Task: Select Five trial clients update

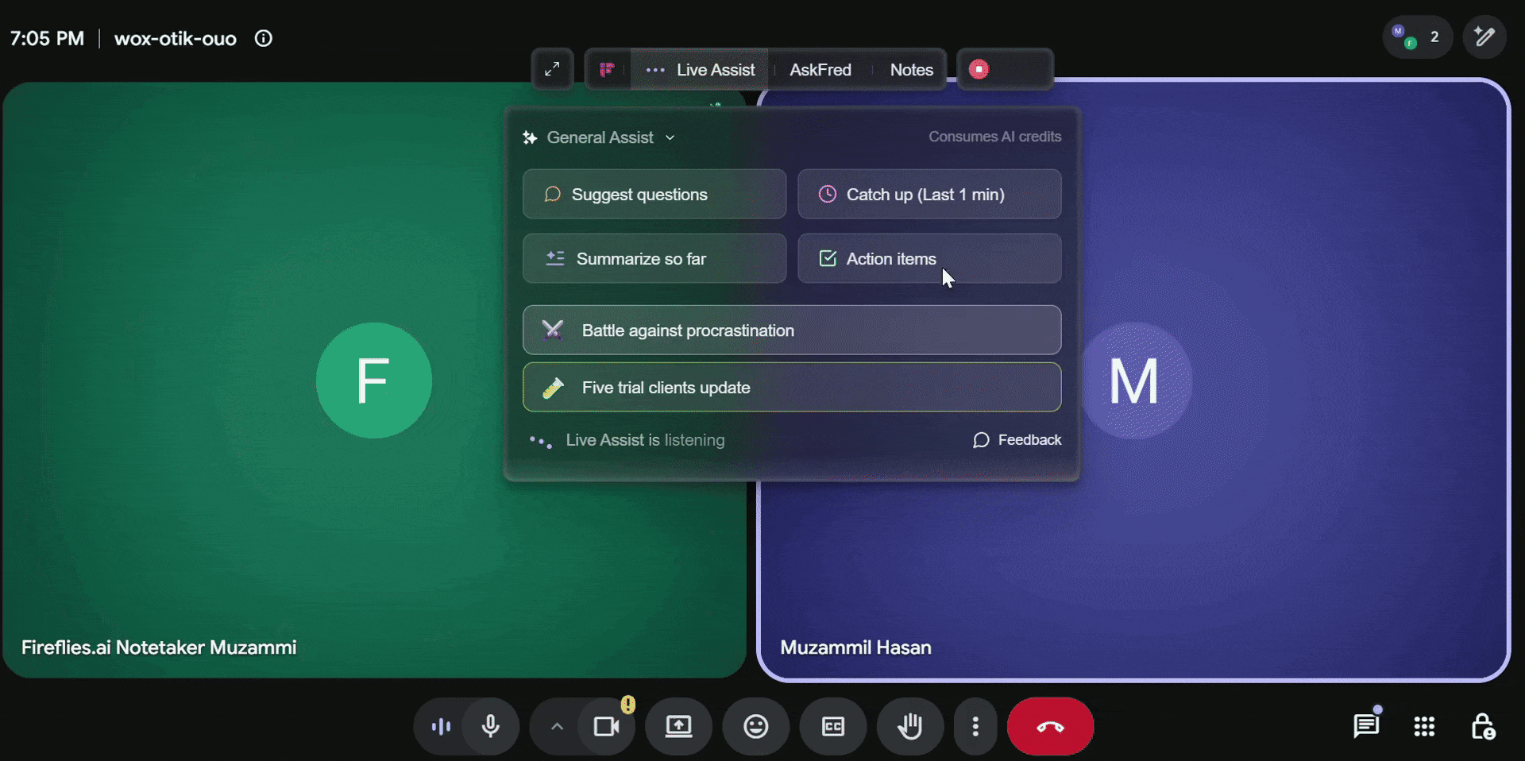Action: coord(792,387)
